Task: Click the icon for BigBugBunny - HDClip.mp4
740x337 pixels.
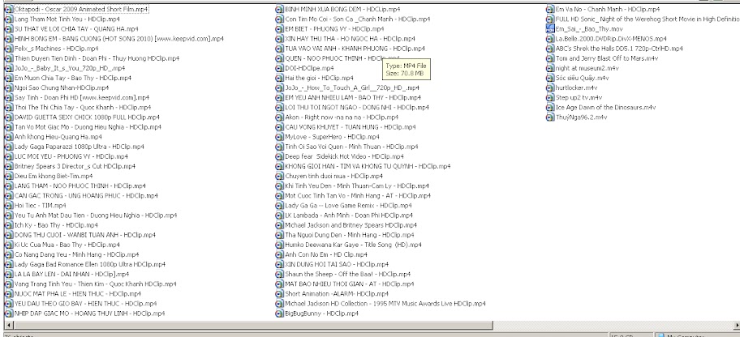Action: [x=279, y=313]
